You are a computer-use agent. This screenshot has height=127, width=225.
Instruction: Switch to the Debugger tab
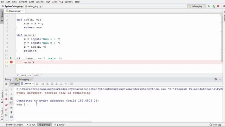click(14, 84)
